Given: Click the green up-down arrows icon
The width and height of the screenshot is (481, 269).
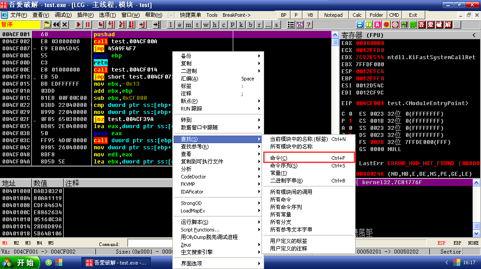Looking at the screenshot, I should [x=368, y=25].
